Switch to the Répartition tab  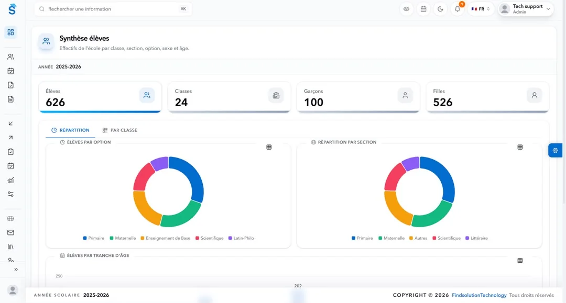[x=70, y=130]
